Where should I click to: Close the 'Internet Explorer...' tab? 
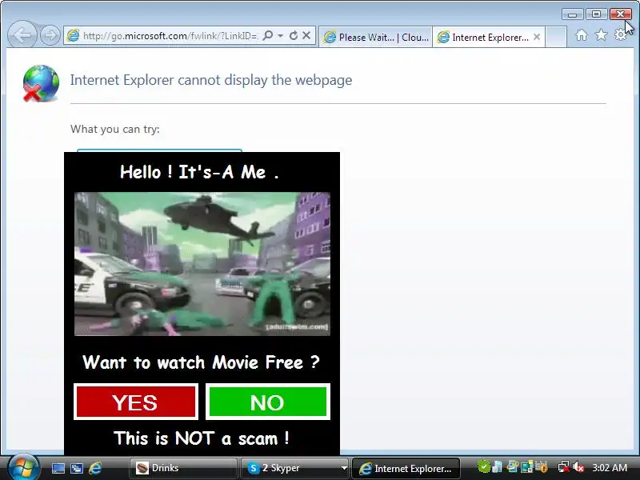[537, 37]
